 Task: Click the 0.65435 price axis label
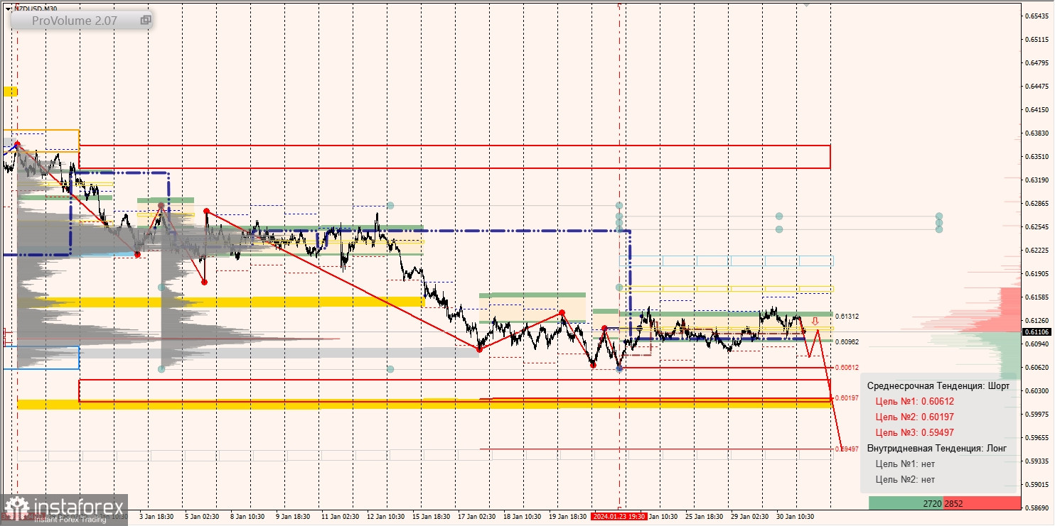pyautogui.click(x=1037, y=16)
